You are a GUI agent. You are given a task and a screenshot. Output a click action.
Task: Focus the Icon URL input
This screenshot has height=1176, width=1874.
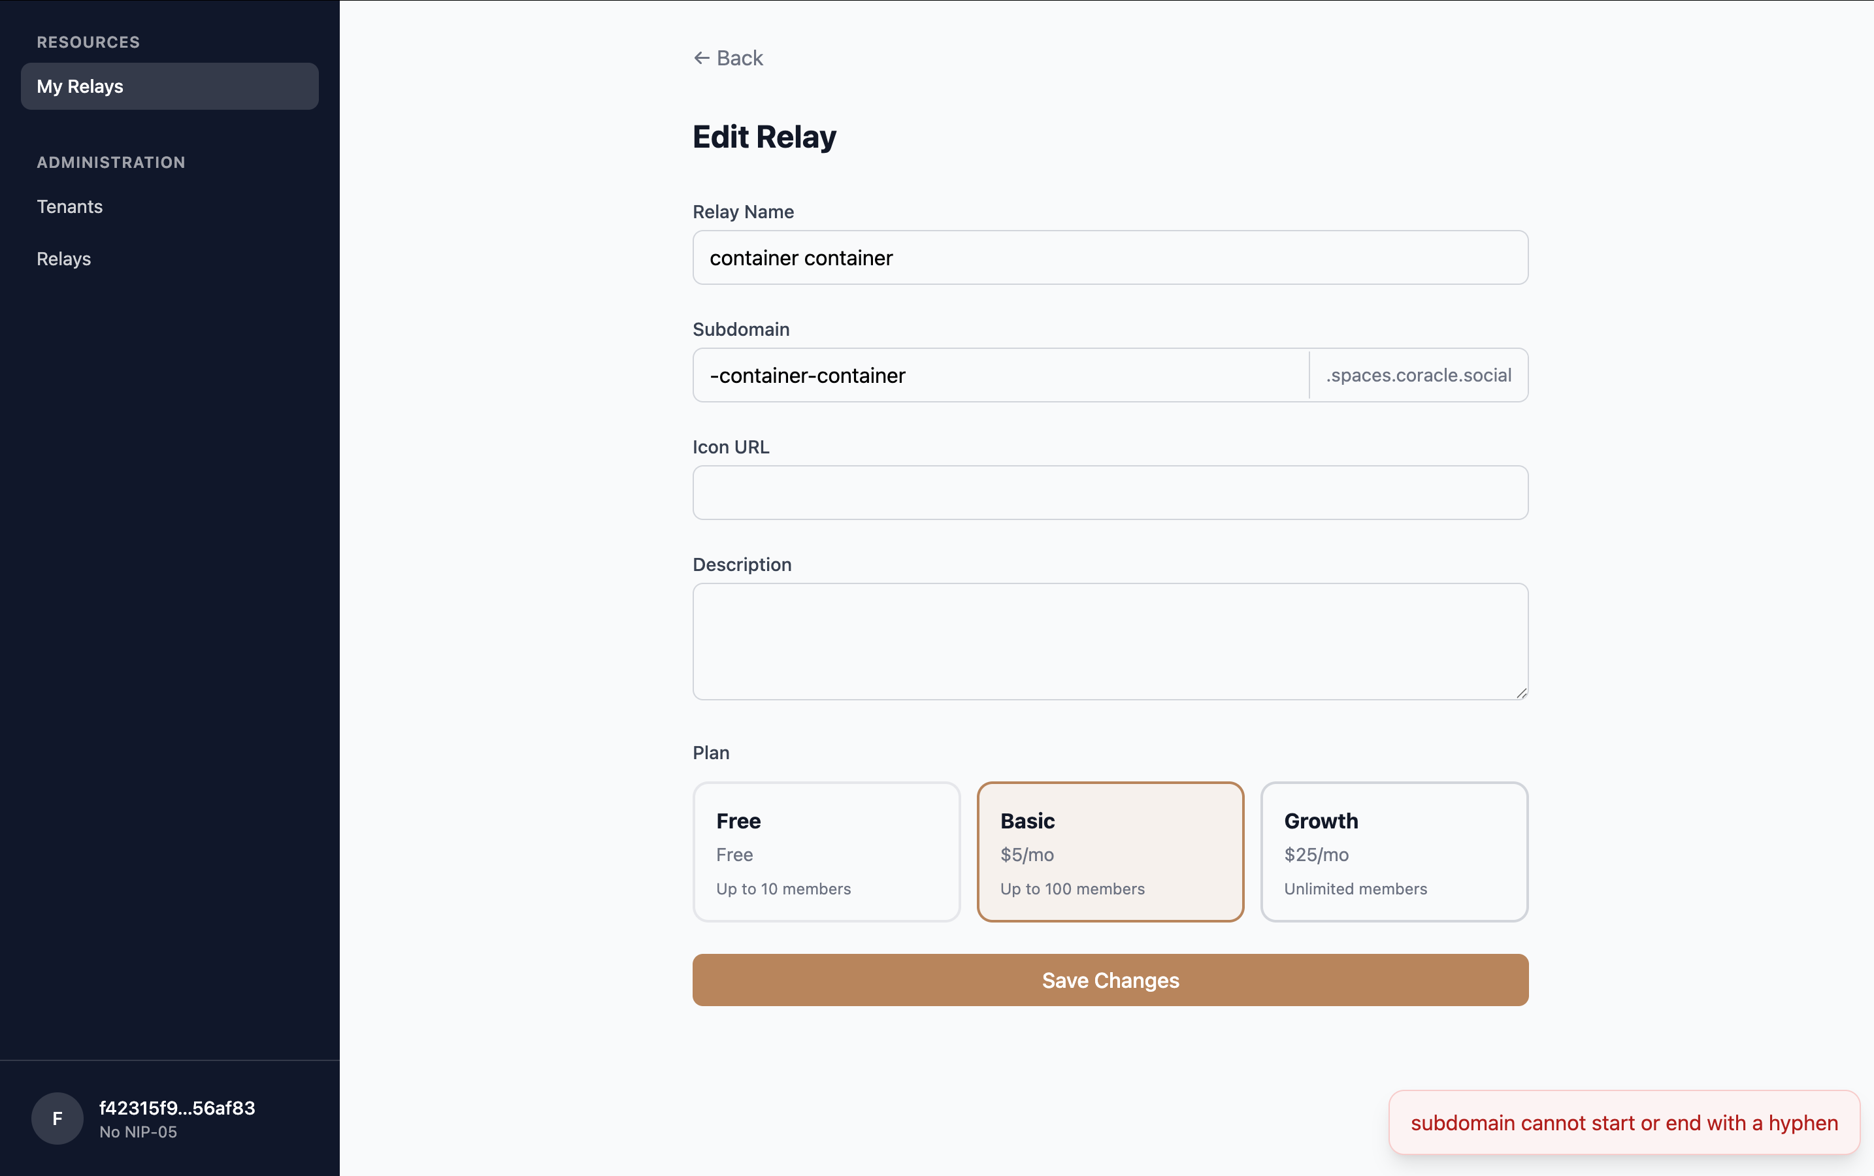tap(1110, 493)
